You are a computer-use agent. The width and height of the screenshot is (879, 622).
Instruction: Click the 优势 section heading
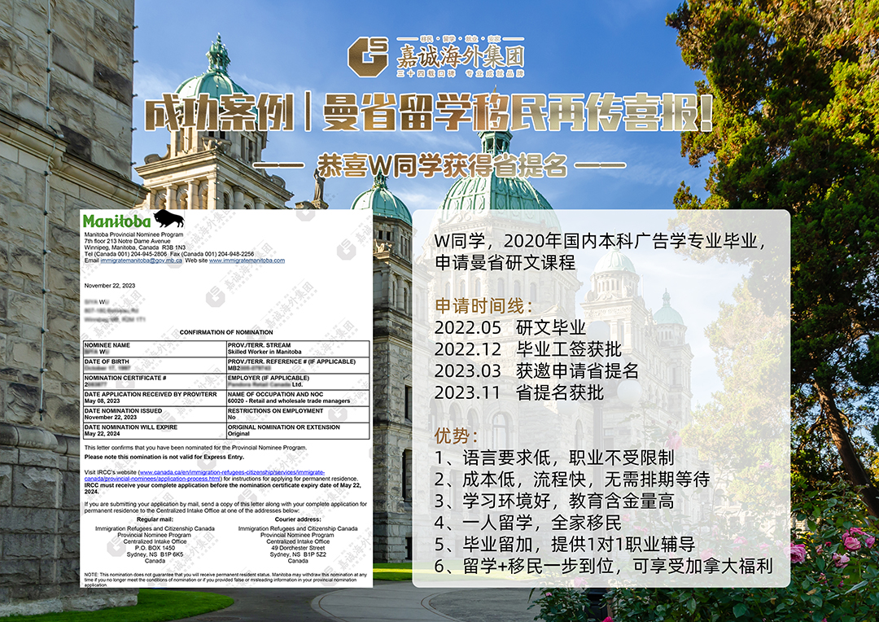pyautogui.click(x=457, y=436)
